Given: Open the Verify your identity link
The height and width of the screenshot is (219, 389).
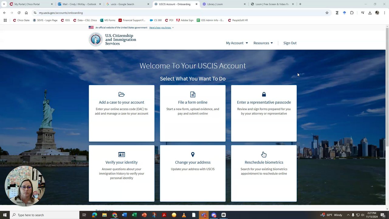Looking at the screenshot, I should tap(122, 162).
